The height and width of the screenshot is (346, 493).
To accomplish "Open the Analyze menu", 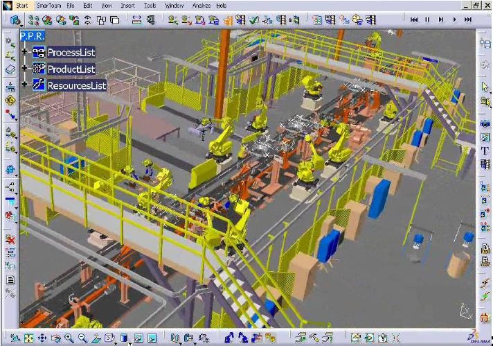I will click(202, 5).
